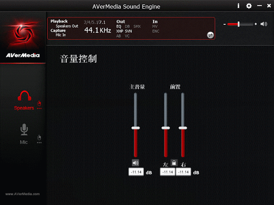The height and width of the screenshot is (205, 274).
Task: Select the Mic microphone icon
Action: tap(24, 129)
